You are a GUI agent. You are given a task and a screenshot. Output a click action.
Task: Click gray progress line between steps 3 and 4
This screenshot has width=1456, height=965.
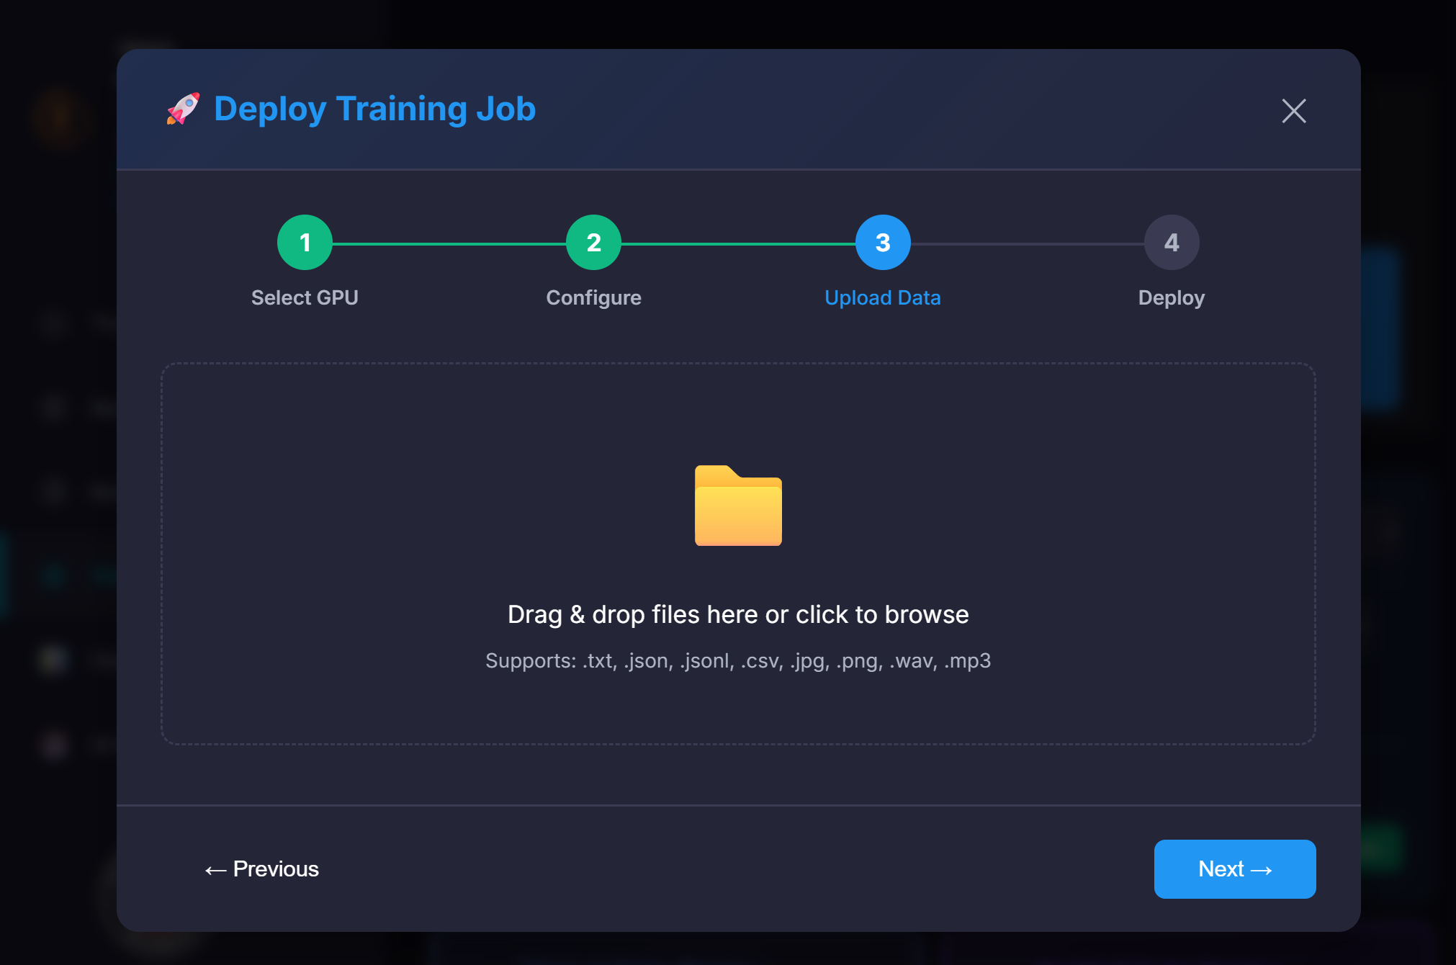(1027, 244)
